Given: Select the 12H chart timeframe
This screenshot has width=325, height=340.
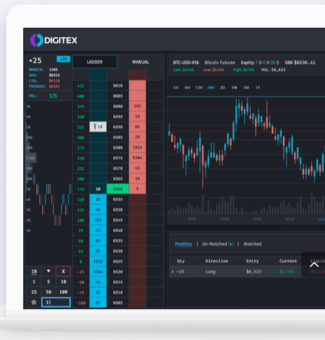Looking at the screenshot, I should (x=199, y=88).
